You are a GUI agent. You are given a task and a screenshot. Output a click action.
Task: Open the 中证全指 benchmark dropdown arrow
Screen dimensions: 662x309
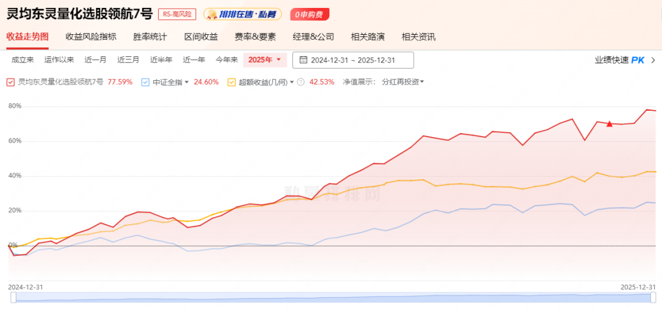coord(186,82)
